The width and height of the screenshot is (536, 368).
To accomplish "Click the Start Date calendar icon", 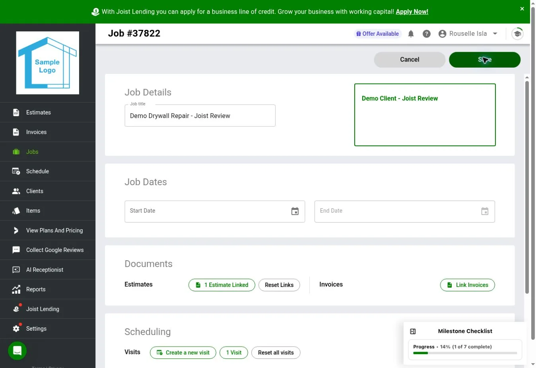I will tap(295, 211).
